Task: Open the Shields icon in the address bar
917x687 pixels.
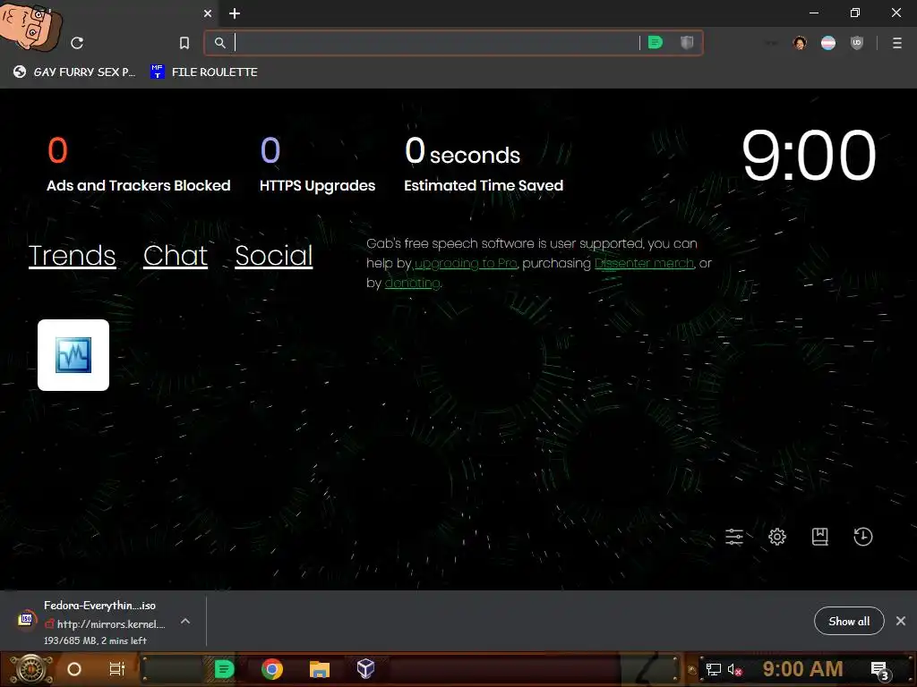Action: pyautogui.click(x=687, y=43)
